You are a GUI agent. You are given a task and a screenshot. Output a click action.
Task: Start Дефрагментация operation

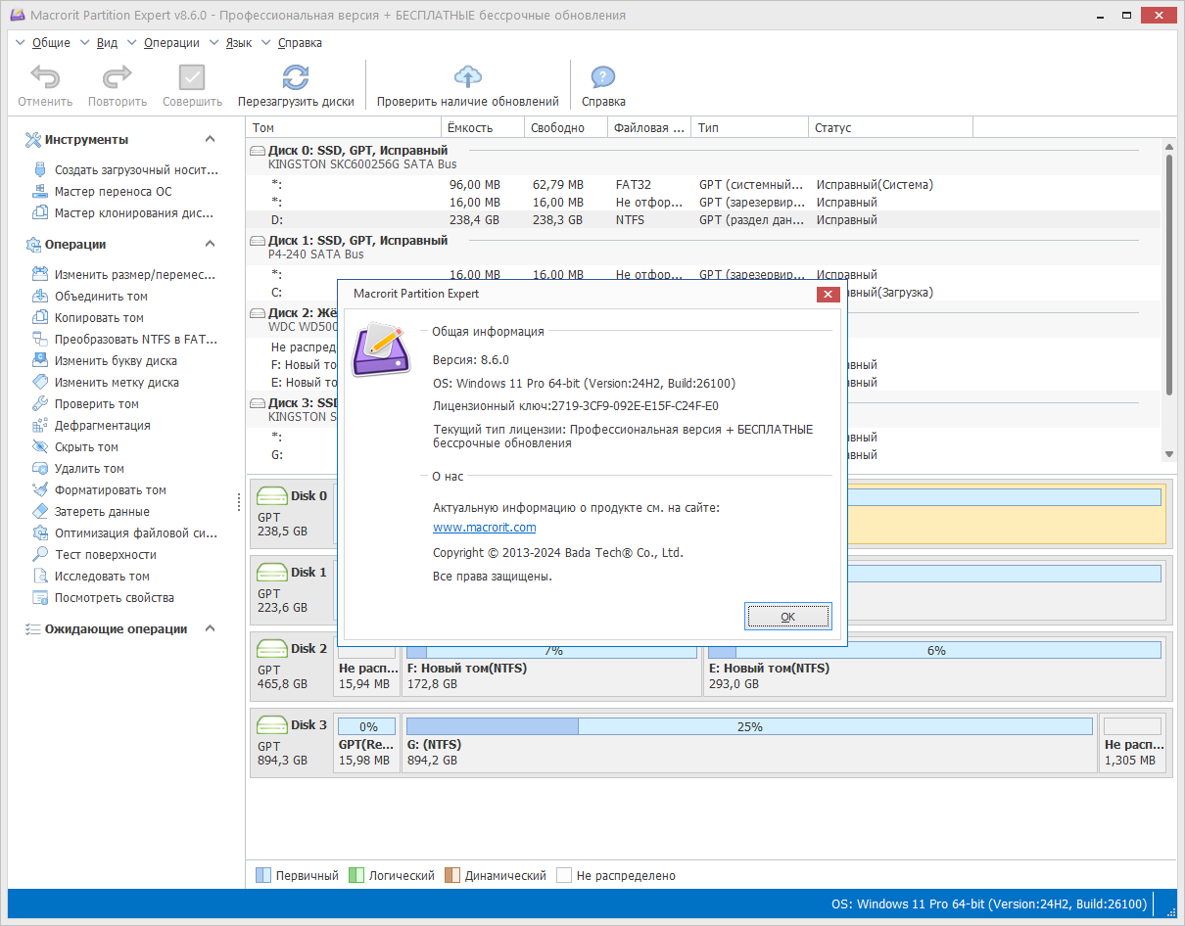coord(91,425)
